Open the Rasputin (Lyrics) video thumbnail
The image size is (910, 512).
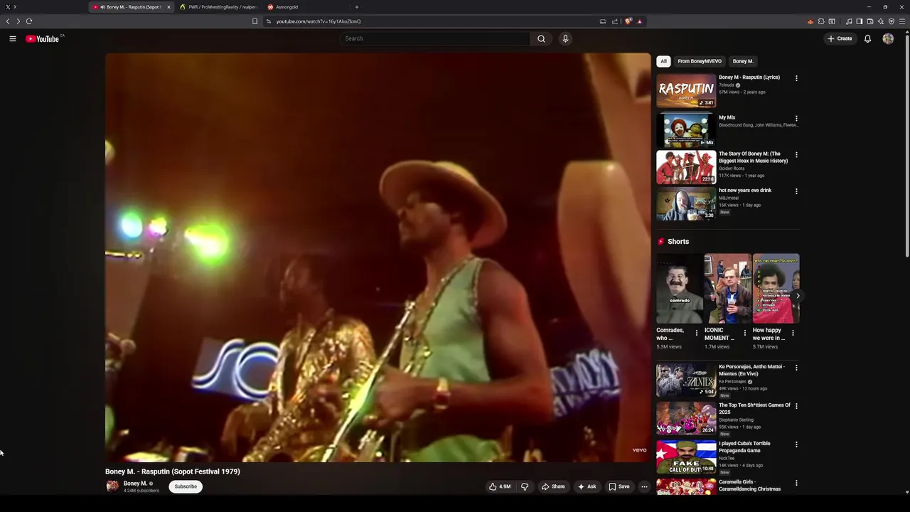coord(686,90)
